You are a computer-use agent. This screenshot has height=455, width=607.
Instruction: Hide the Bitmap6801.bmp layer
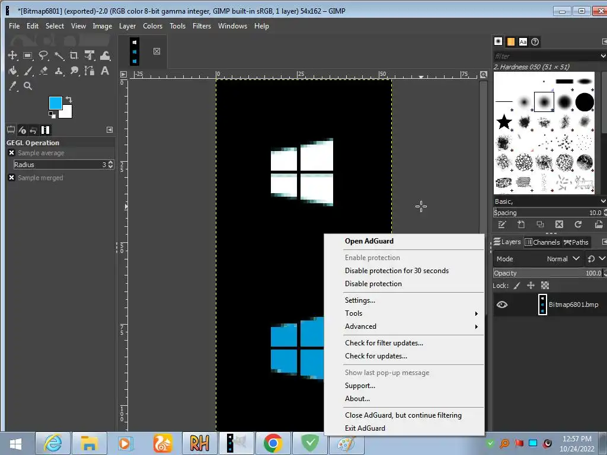(502, 305)
